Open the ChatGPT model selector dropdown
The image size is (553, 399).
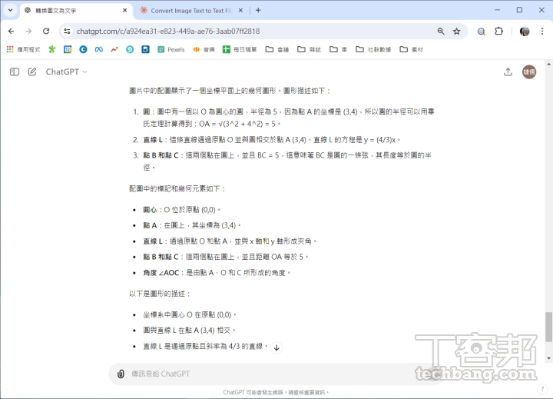click(x=66, y=72)
